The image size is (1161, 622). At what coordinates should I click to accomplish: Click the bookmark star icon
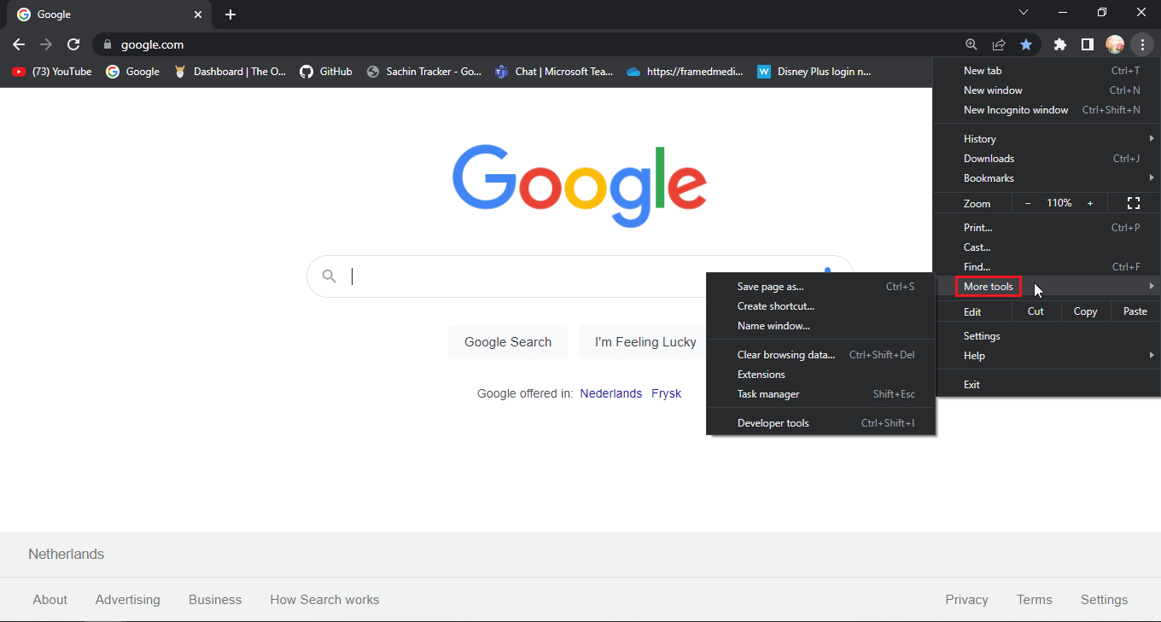[1026, 44]
